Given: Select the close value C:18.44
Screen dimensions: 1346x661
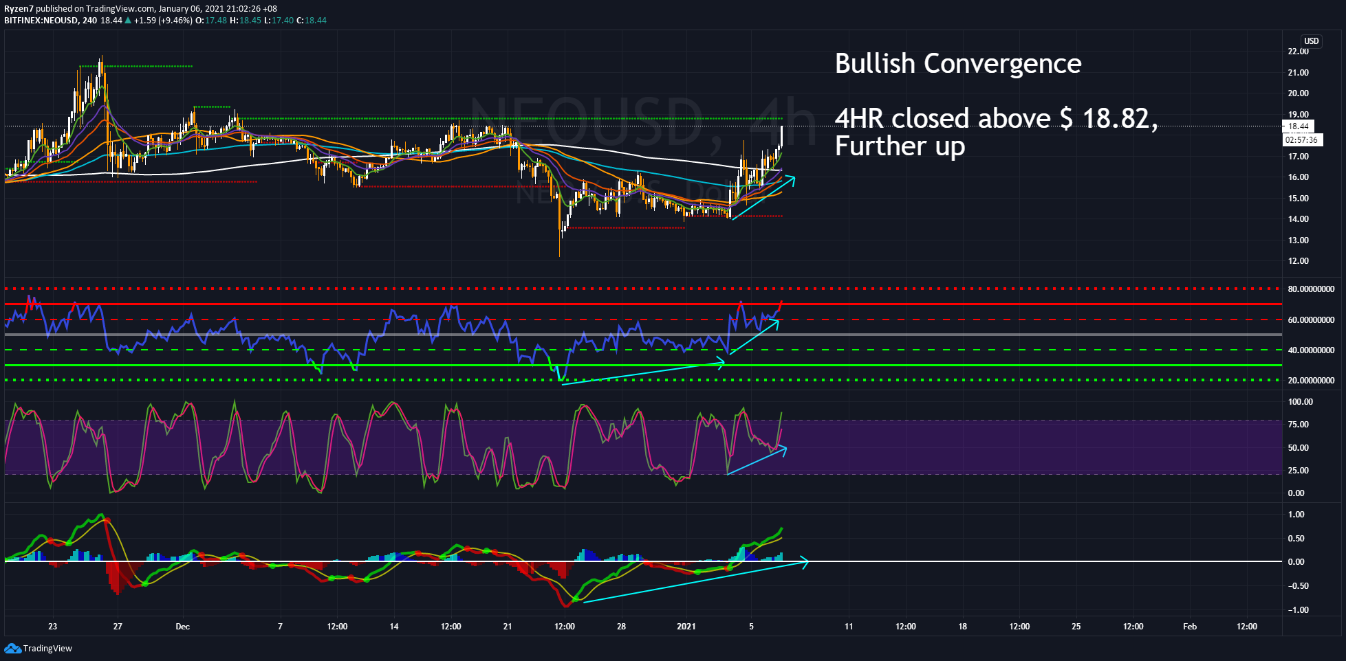Looking at the screenshot, I should click(x=312, y=21).
